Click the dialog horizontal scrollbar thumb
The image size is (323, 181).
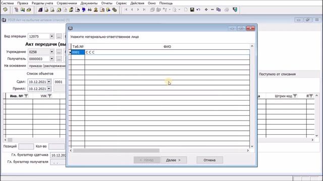[x=116, y=151]
